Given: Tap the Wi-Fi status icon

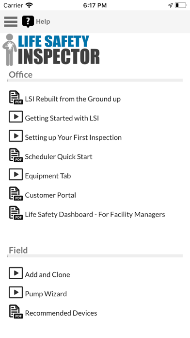Looking at the screenshot, I should click(x=29, y=5).
